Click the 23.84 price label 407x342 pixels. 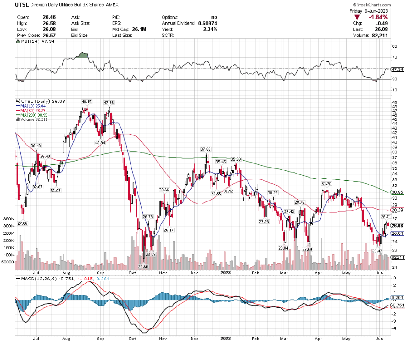(283, 248)
